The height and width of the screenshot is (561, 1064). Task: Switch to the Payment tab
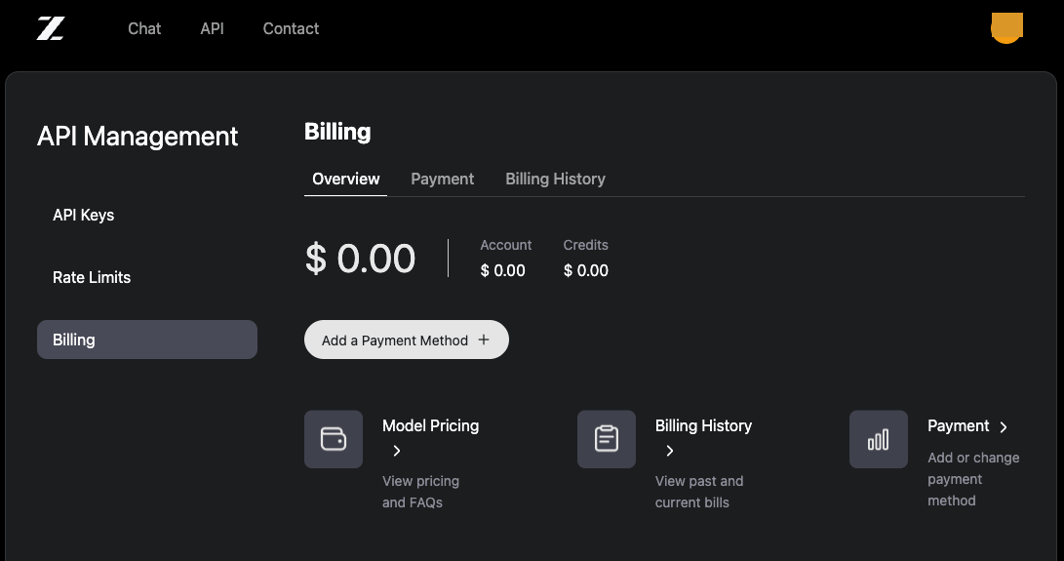point(443,179)
